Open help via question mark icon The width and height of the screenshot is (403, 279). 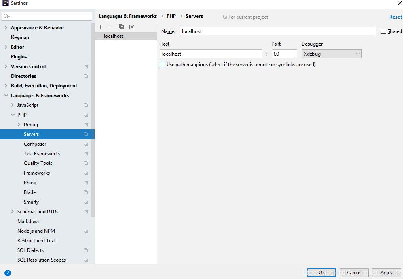tap(8, 273)
